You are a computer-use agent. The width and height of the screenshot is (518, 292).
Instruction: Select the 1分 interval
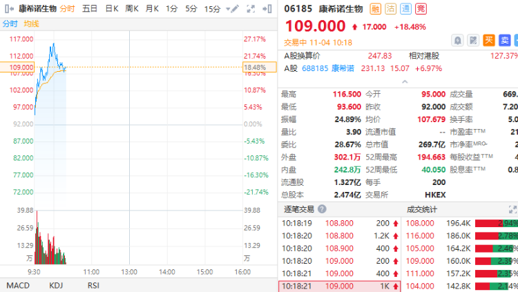pos(172,8)
